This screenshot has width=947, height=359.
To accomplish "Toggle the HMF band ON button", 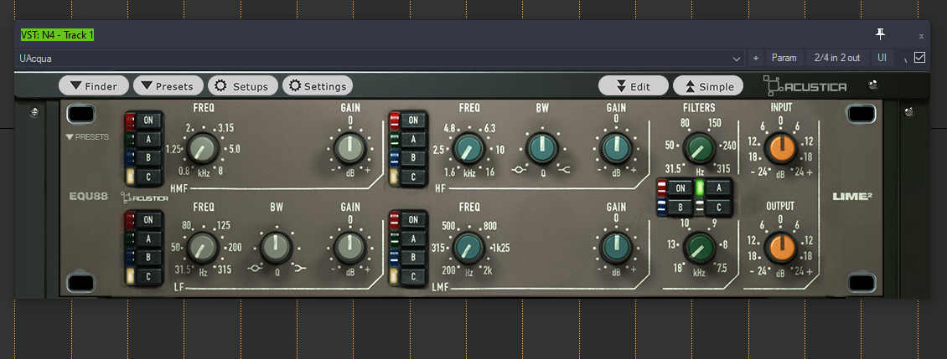I will point(148,121).
